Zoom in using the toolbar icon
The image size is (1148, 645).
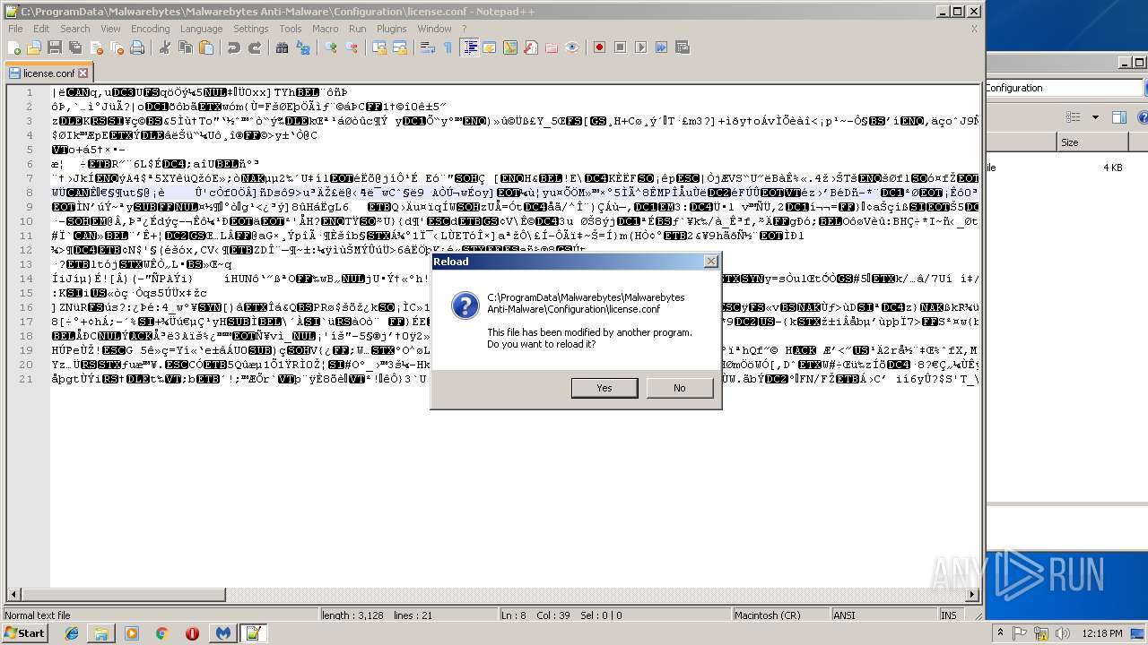click(331, 47)
